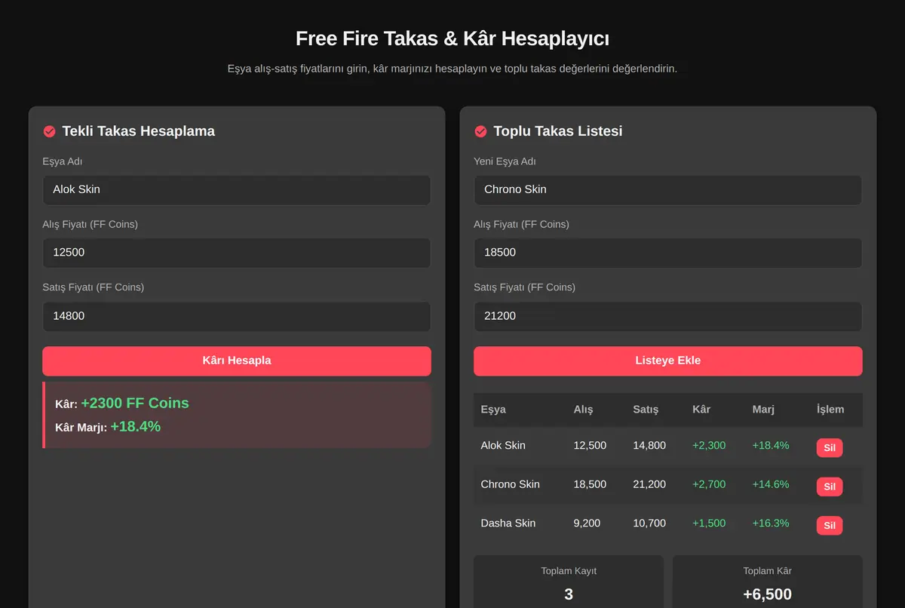Click the İşlem column header
Image resolution: width=905 pixels, height=608 pixels.
(830, 410)
